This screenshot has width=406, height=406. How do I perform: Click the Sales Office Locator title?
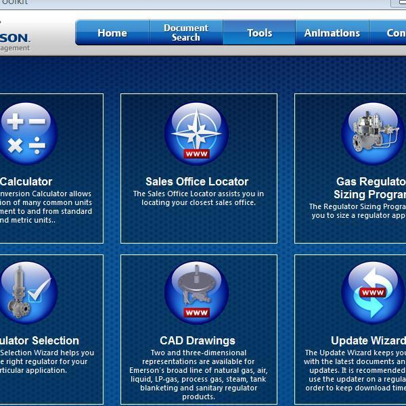[x=197, y=181]
